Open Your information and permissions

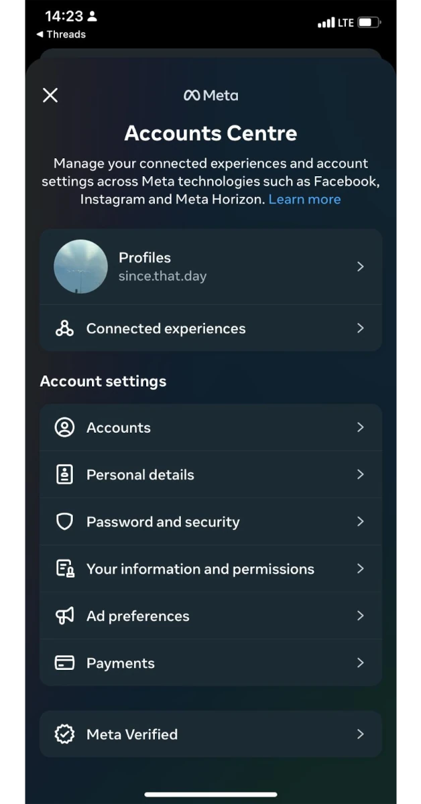(200, 569)
